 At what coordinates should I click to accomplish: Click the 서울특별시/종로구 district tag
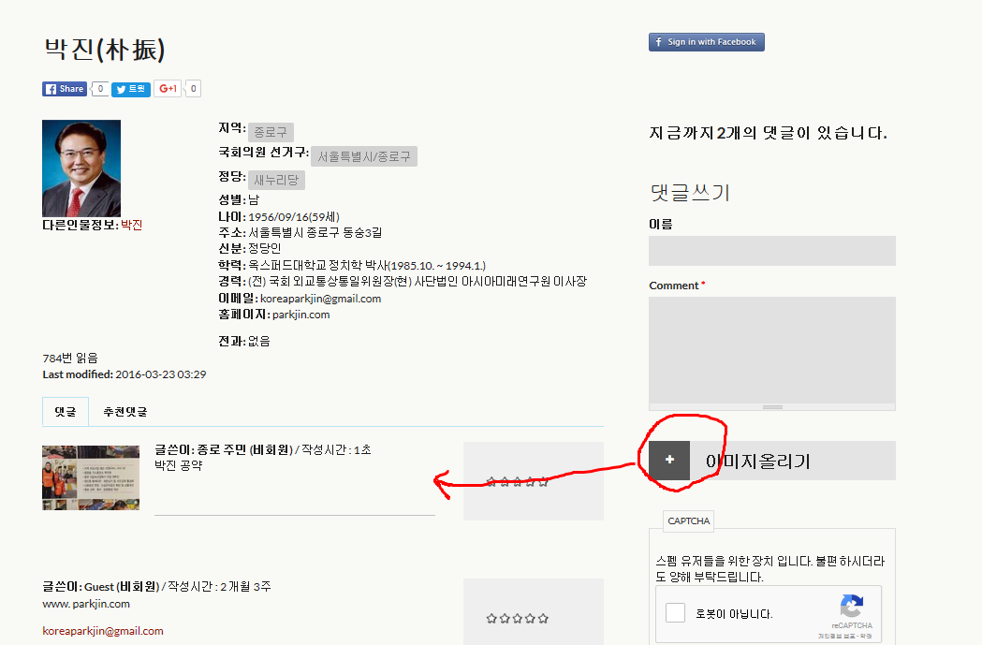pyautogui.click(x=363, y=156)
